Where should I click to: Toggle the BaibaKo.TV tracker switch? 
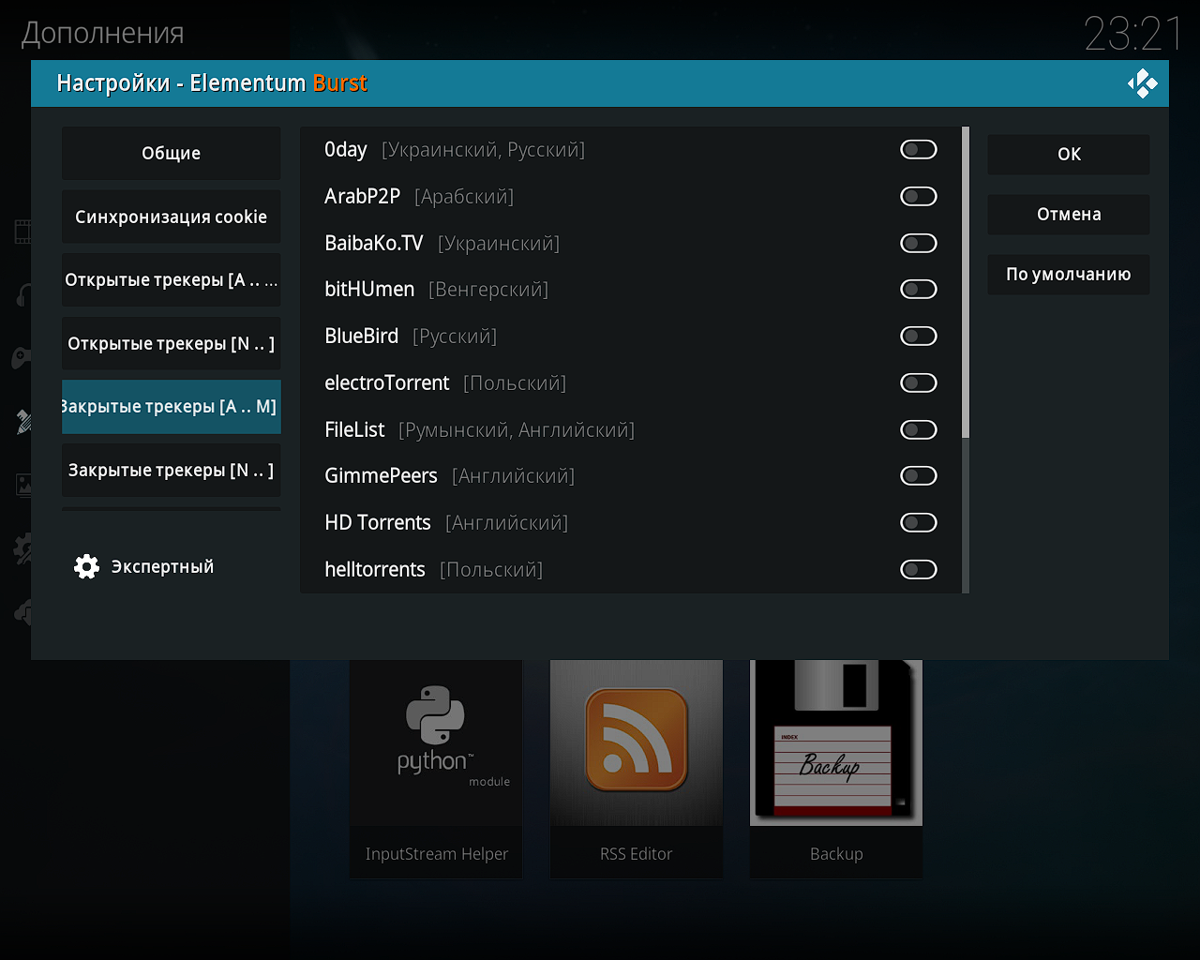[918, 243]
